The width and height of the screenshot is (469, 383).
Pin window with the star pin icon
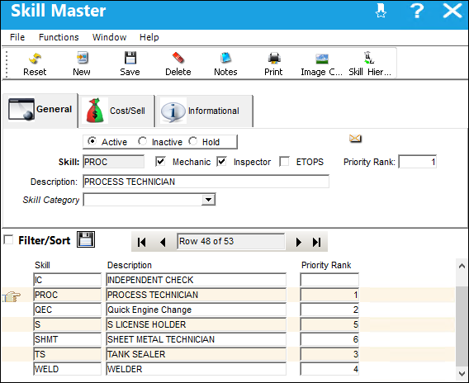(381, 11)
